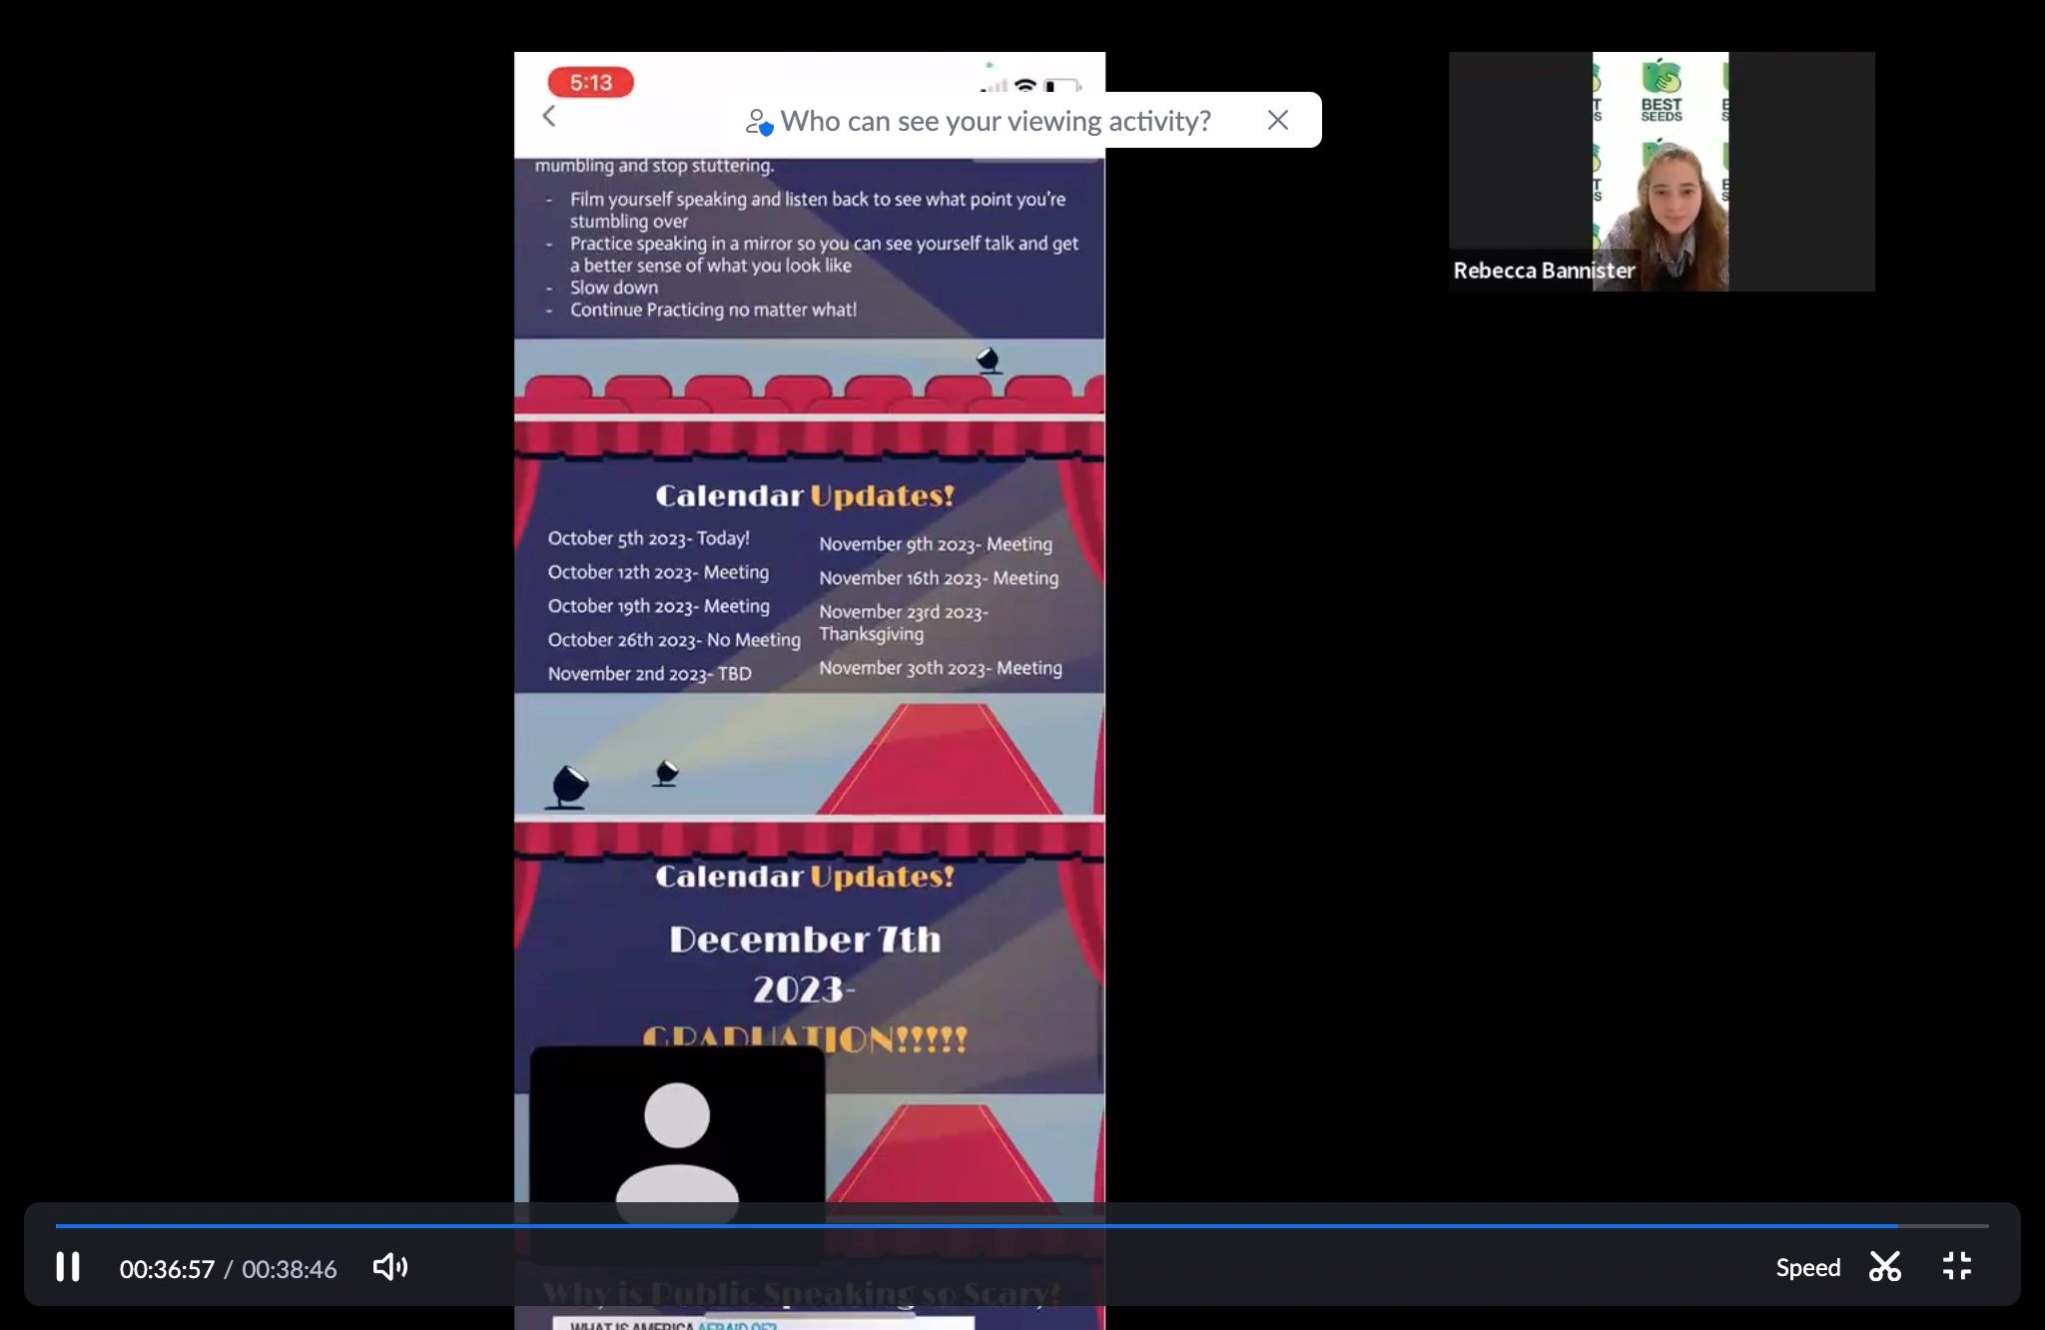
Task: Exit fullscreen mode with the collapse icon
Action: (1956, 1266)
